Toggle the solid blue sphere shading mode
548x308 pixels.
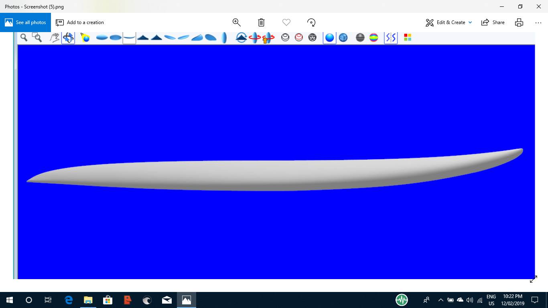[x=329, y=38]
